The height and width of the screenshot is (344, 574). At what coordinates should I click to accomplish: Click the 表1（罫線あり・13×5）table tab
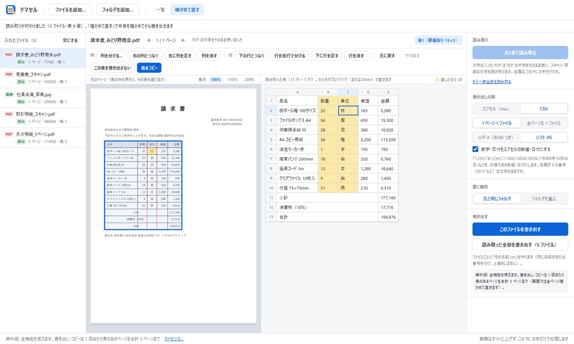438,40
